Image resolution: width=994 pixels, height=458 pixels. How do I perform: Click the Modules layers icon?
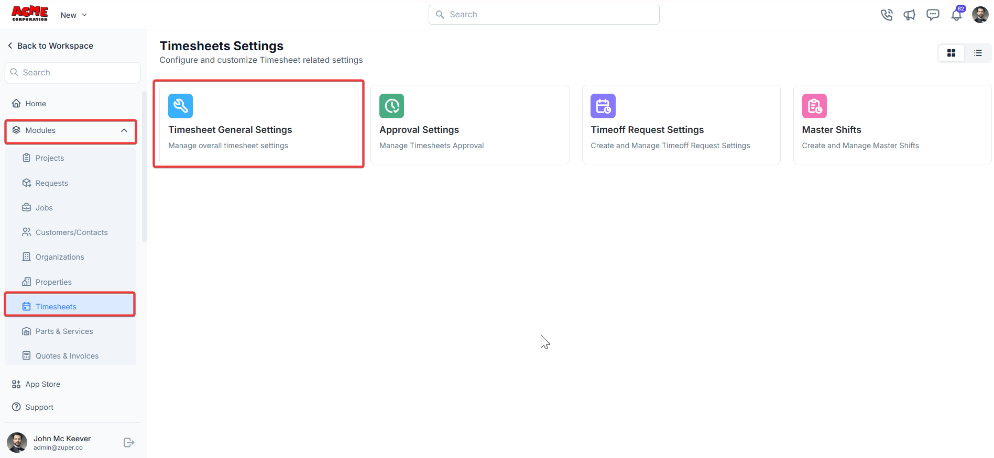tap(16, 130)
